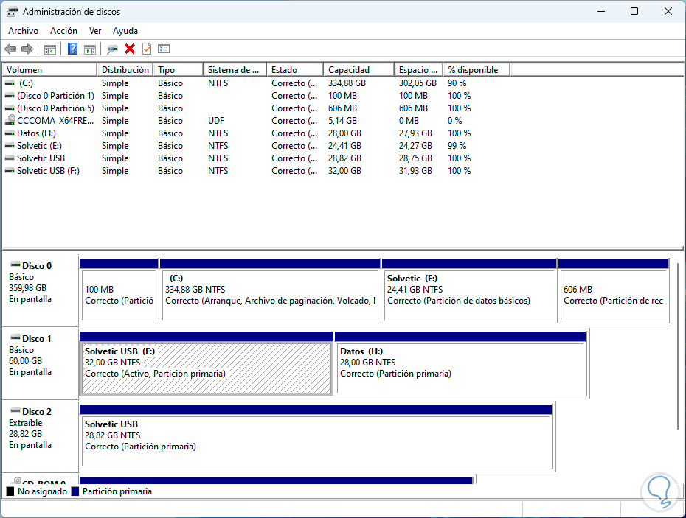Click the checklist settings toolbar icon
This screenshot has height=518, width=686.
[164, 49]
